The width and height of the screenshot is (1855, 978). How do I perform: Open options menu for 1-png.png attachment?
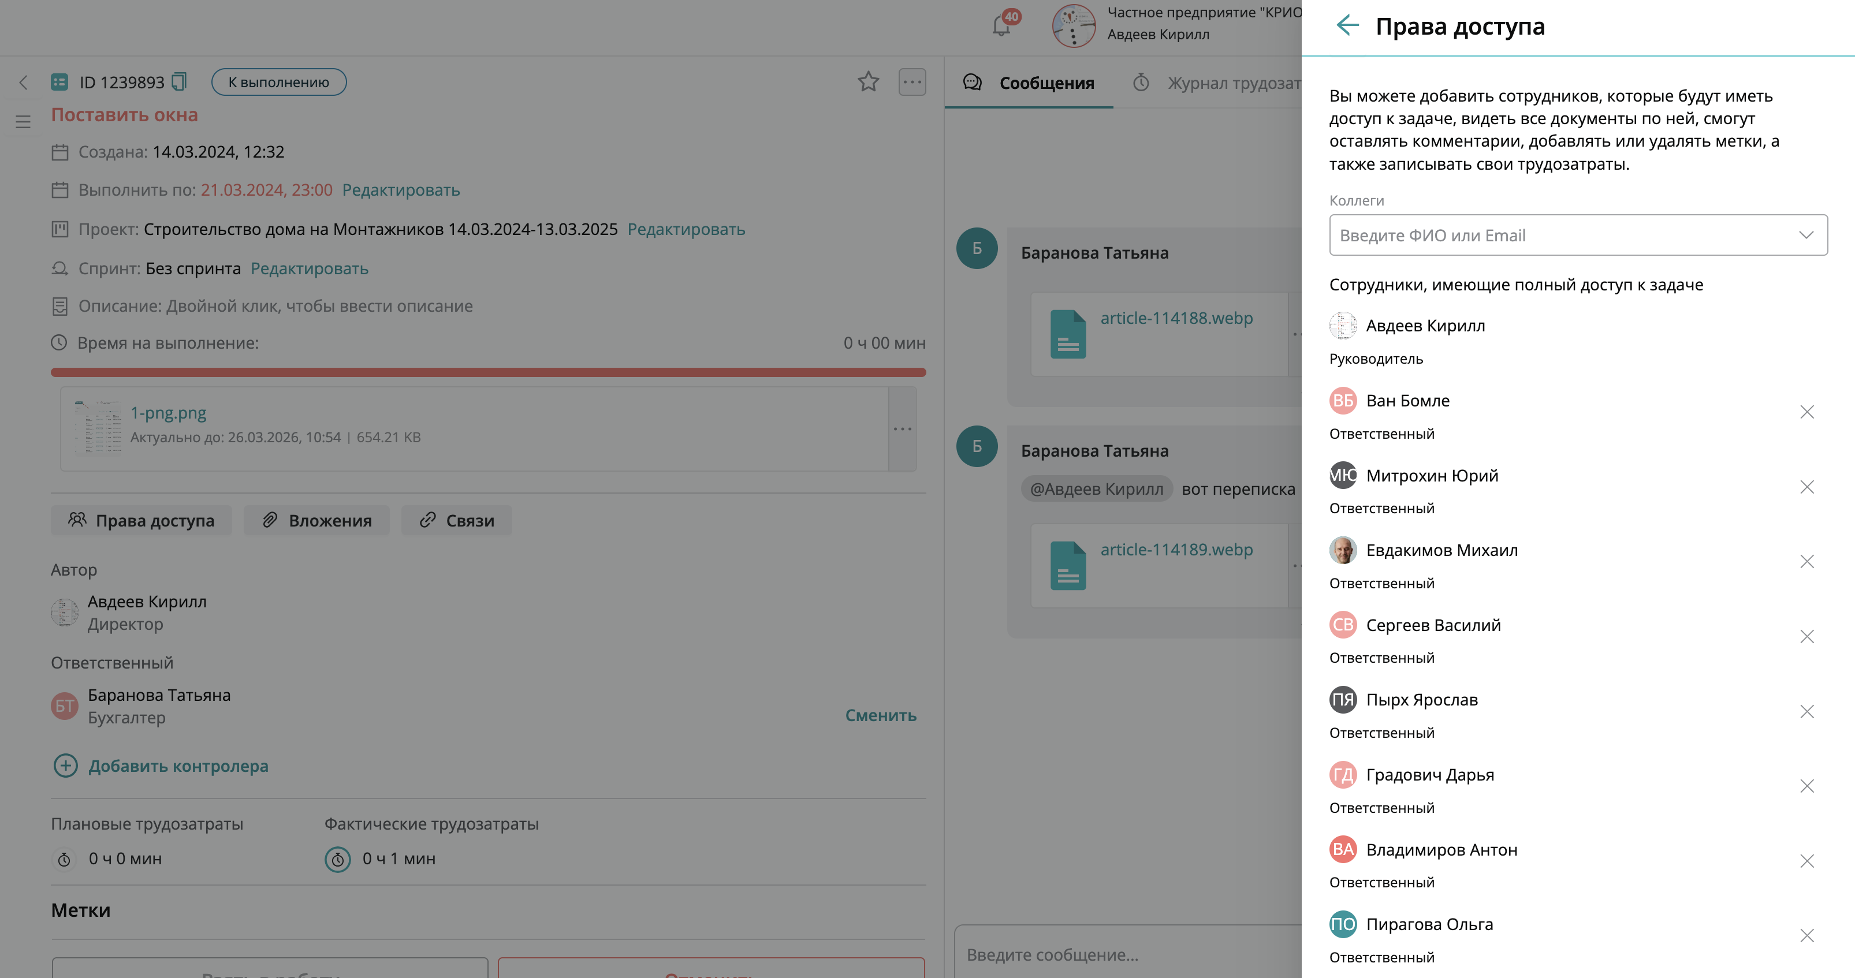[x=902, y=430]
